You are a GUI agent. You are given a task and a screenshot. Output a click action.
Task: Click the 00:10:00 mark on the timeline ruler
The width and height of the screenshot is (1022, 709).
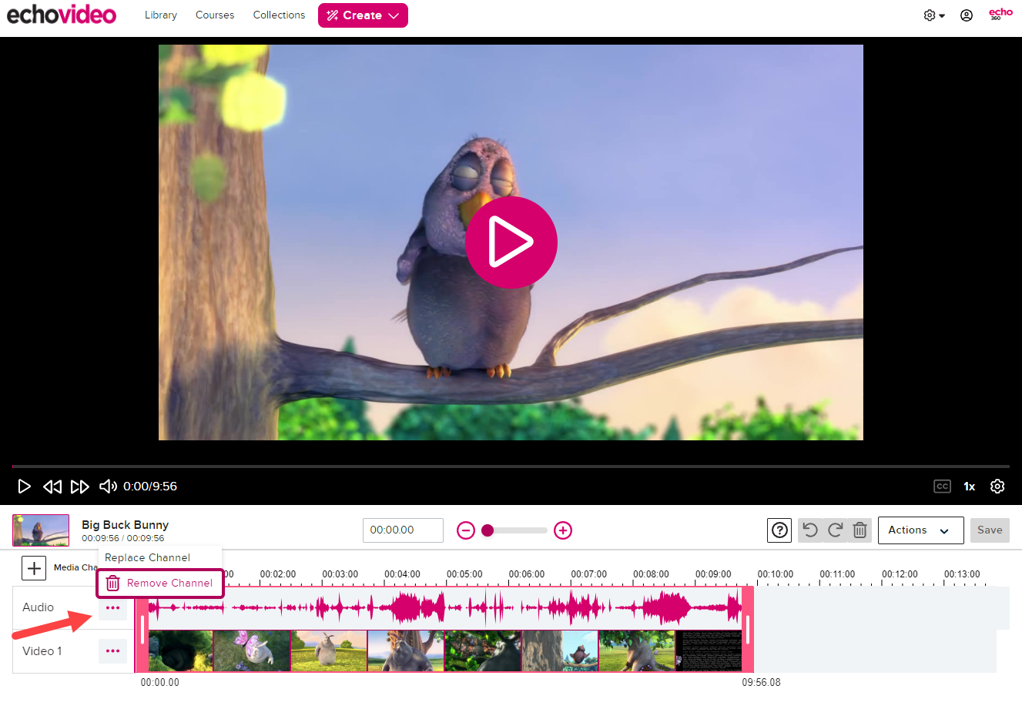776,574
